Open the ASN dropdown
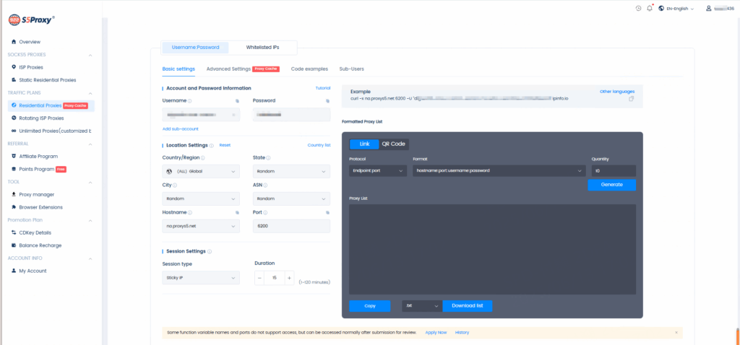 coord(292,199)
